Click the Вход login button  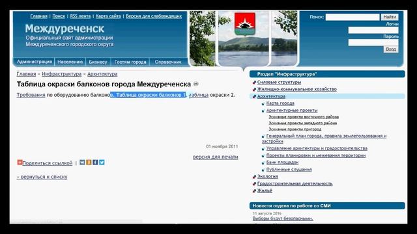pyautogui.click(x=391, y=49)
